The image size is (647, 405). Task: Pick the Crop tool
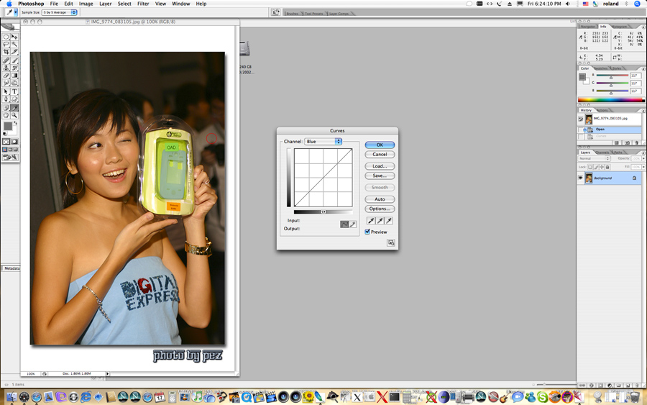click(6, 52)
